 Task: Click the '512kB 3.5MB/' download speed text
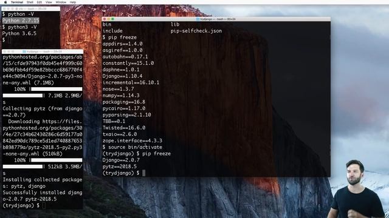coord(65,167)
